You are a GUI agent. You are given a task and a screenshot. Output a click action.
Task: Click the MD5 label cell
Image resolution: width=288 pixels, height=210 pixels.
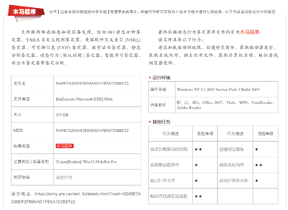point(33,131)
